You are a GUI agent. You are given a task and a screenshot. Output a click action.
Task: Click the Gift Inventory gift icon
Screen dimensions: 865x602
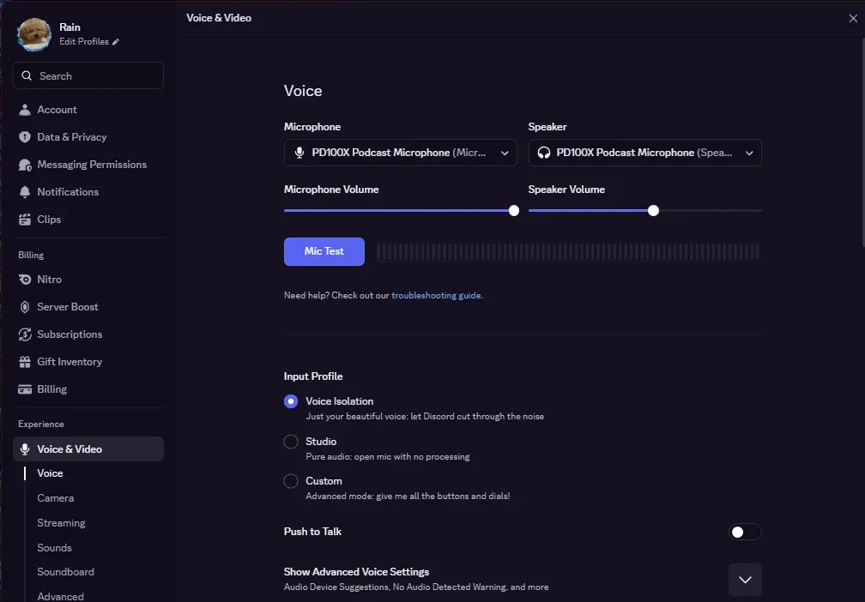(x=24, y=362)
